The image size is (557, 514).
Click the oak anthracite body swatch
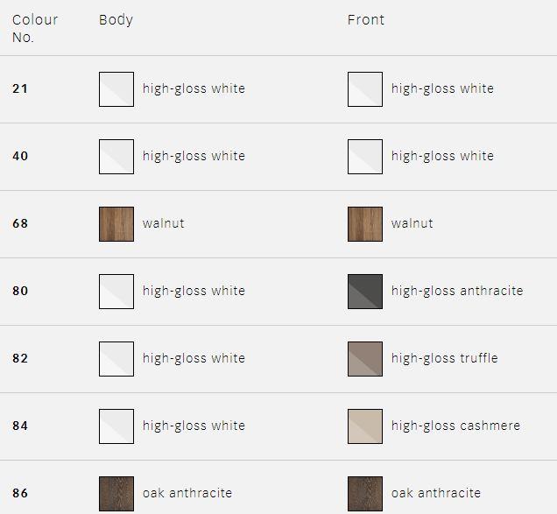[116, 494]
